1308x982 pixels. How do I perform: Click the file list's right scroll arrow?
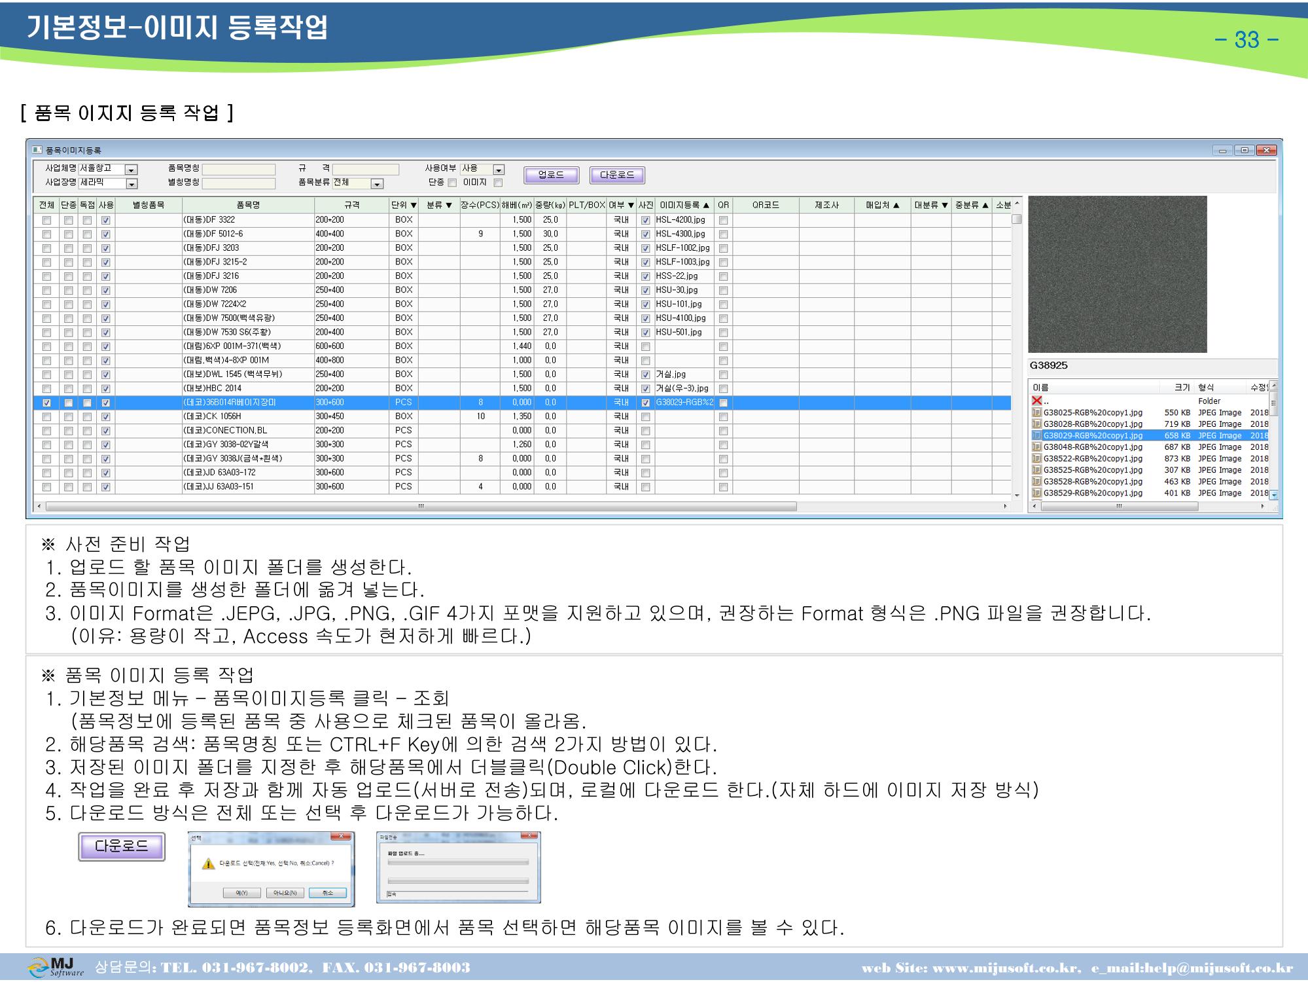point(1263,506)
